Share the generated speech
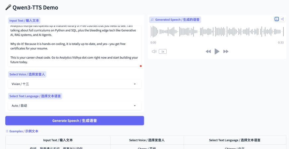 [282, 19]
